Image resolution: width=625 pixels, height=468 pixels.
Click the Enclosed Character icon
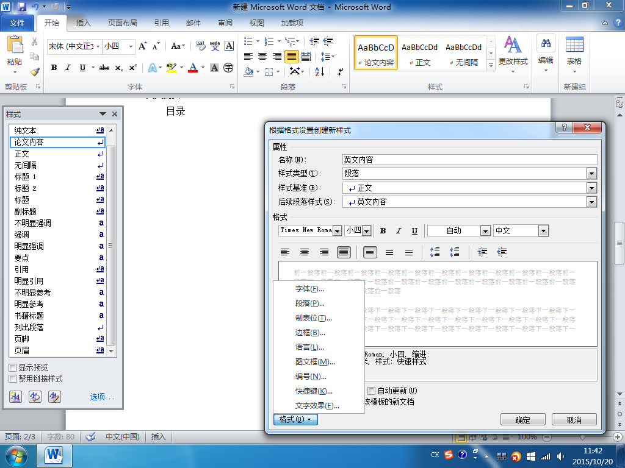228,68
